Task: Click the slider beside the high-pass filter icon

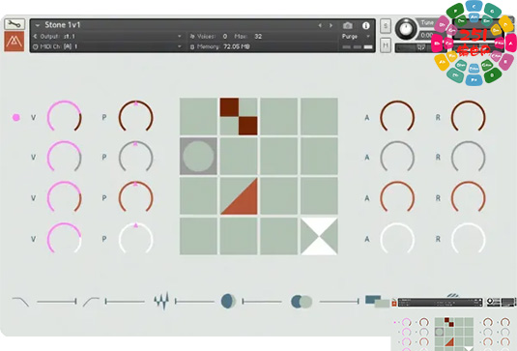Action: pyautogui.click(x=125, y=301)
